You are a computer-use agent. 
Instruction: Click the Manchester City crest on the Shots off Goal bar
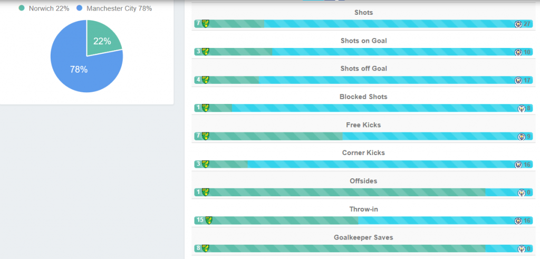coord(518,80)
